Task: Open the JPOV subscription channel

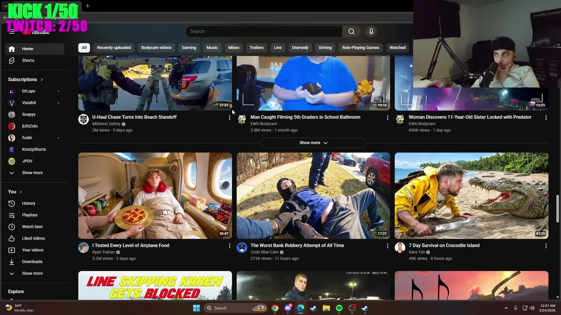Action: 34,161
